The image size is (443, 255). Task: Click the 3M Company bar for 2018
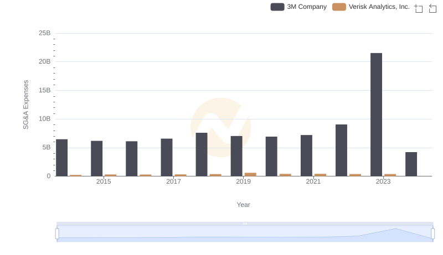click(x=202, y=154)
